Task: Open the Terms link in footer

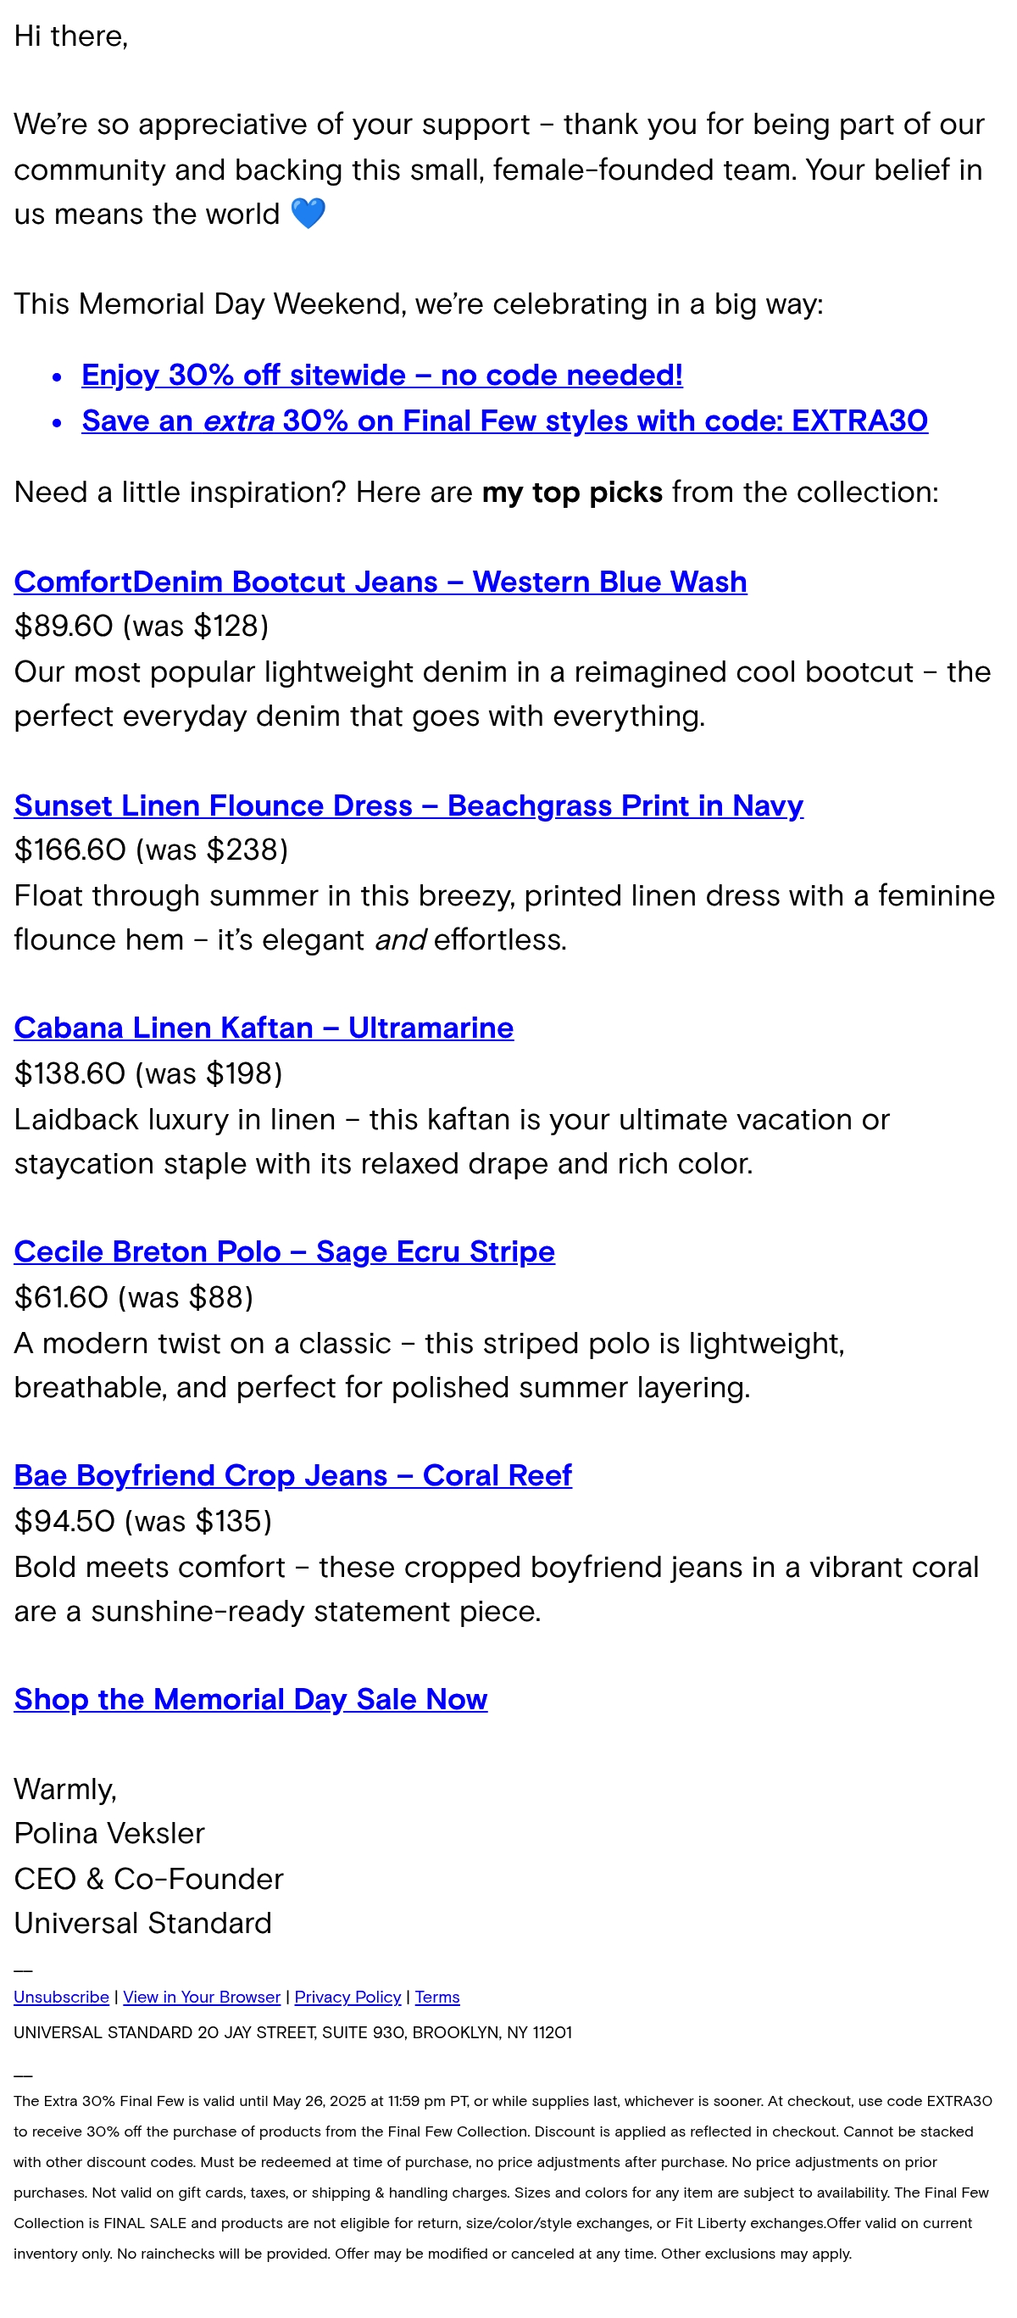Action: [x=437, y=1997]
